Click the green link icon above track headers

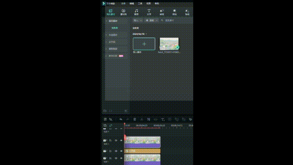111,126
